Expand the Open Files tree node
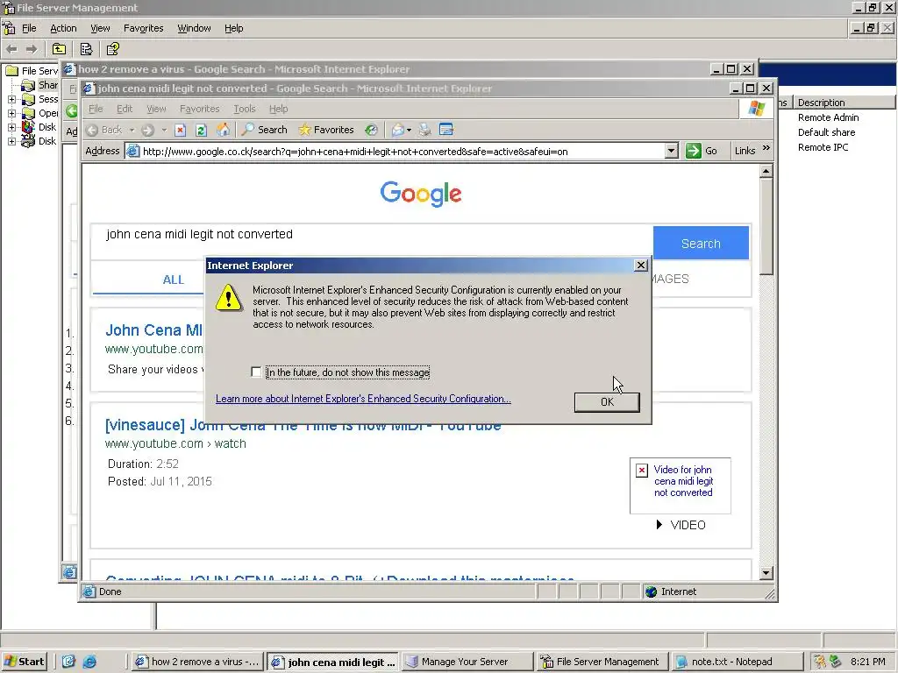This screenshot has height=673, width=898. pos(11,113)
